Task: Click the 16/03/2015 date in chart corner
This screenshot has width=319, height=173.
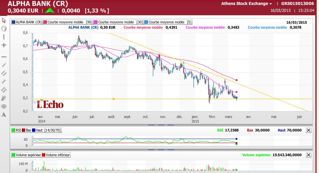Action: 297,22
